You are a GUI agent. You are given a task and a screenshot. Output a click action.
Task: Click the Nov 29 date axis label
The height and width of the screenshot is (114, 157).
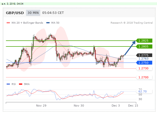click(41, 106)
